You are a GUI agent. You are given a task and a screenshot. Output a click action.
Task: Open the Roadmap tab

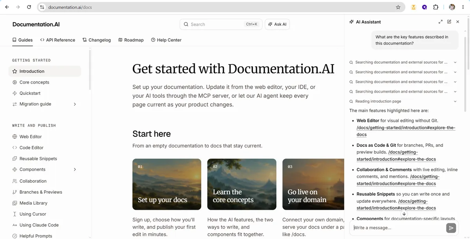131,40
